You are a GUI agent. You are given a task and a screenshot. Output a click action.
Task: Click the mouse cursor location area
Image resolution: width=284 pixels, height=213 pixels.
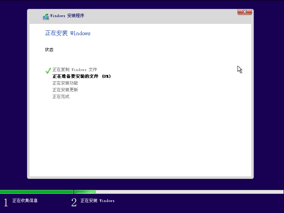(x=239, y=69)
